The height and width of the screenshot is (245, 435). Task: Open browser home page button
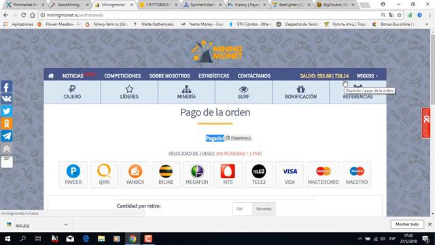(33, 15)
